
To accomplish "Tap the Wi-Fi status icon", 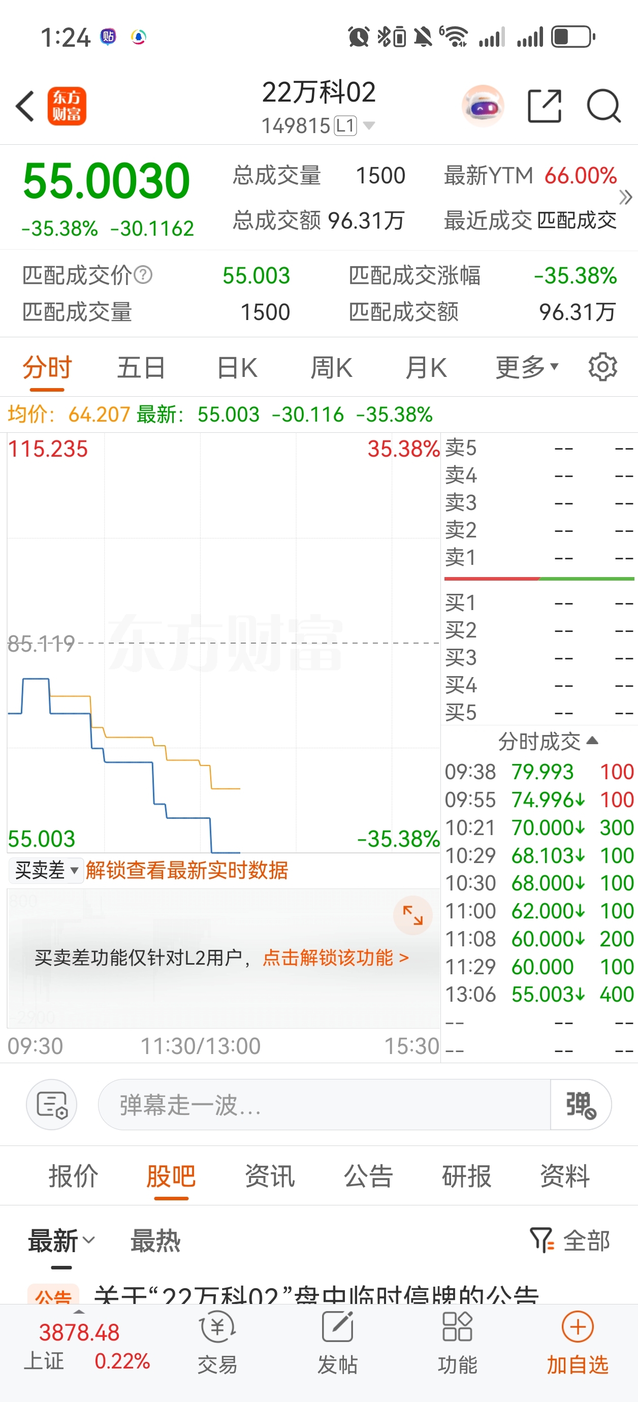I will coord(454,37).
